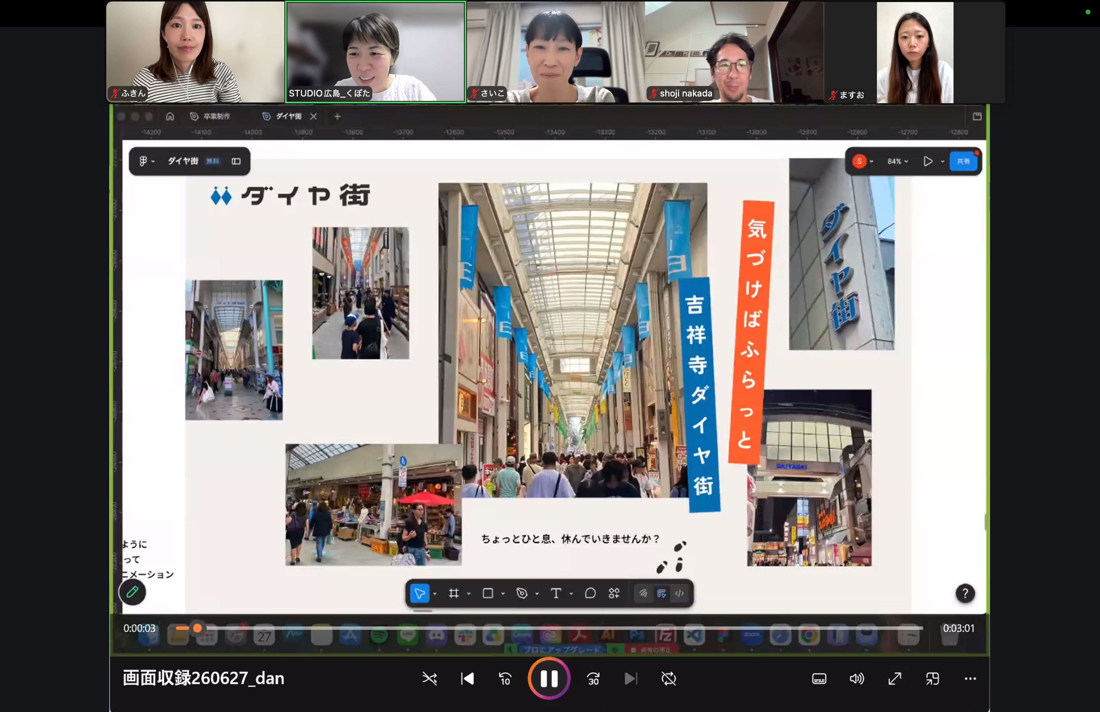Open volume control
1100x712 pixels.
coord(856,678)
